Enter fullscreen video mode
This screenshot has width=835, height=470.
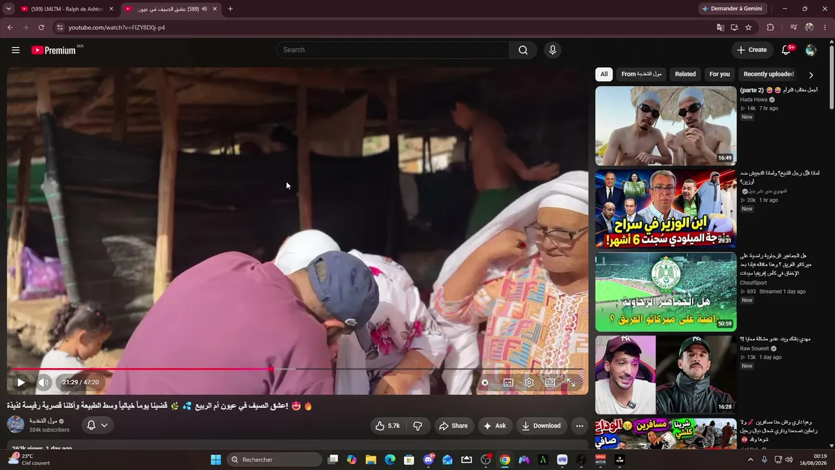[x=571, y=383]
